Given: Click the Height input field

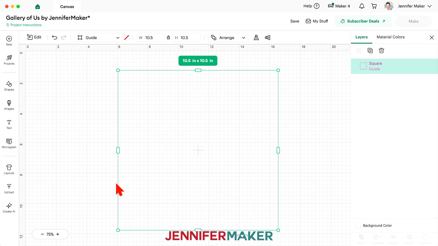Looking at the screenshot, I should point(187,38).
